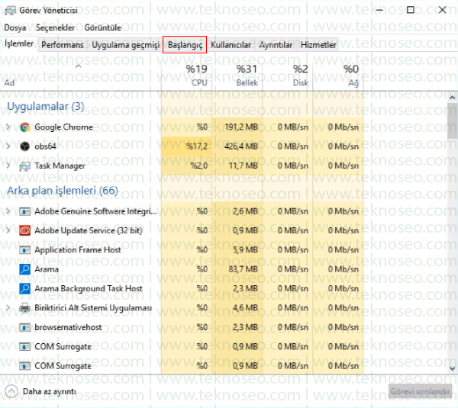Click the Görev Yöneticisi title bar icon
Screen dimensions: 458x408
[10, 11]
